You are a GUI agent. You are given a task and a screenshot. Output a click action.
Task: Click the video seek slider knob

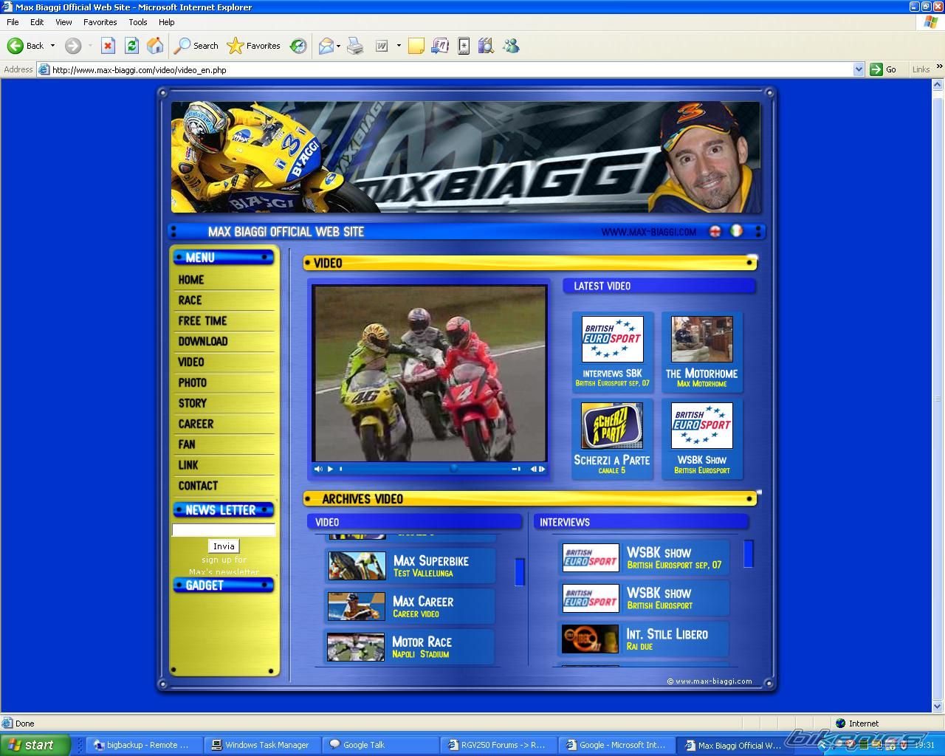[453, 468]
